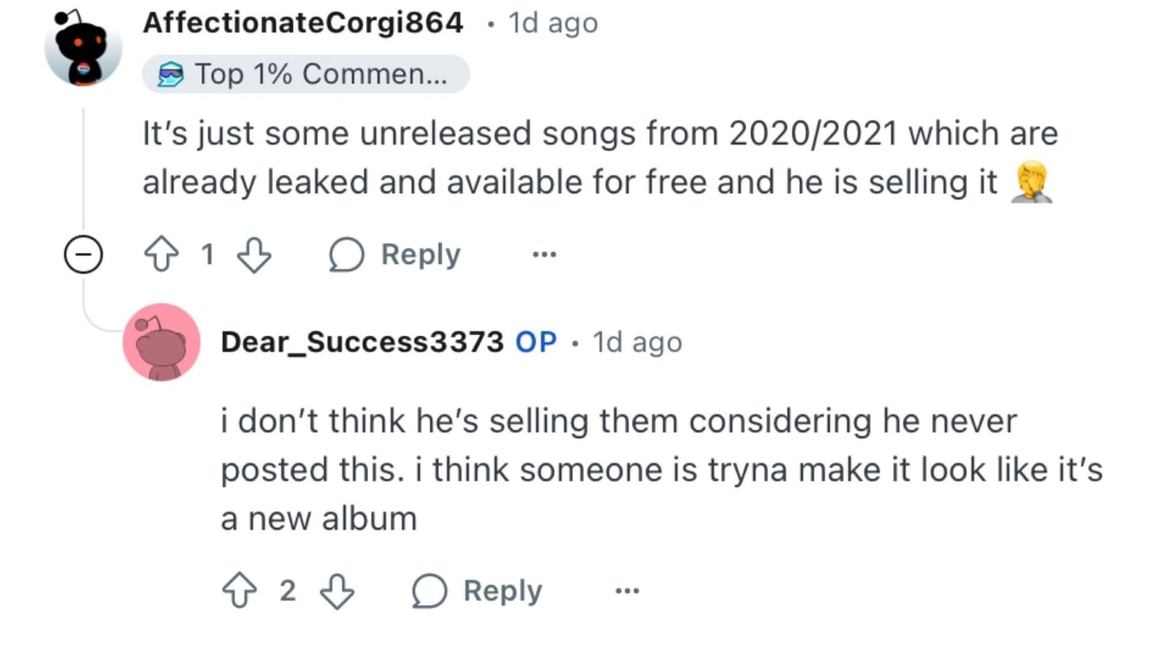This screenshot has height=649, width=1155.
Task: Click the blue OP label
Action: click(x=536, y=342)
